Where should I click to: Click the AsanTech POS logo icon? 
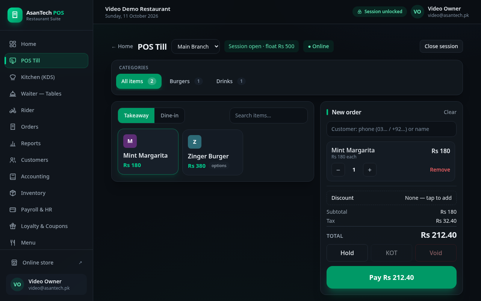click(15, 15)
